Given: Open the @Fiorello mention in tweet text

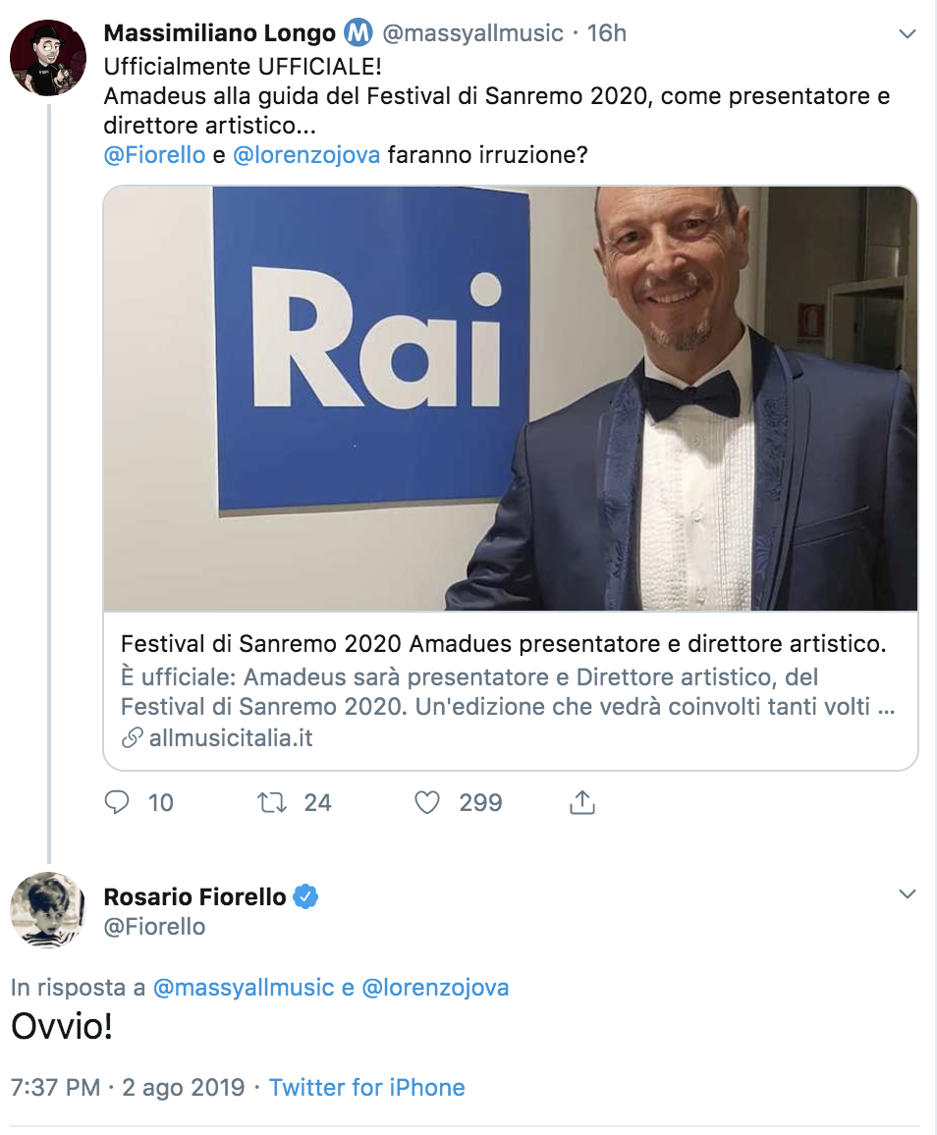Looking at the screenshot, I should [x=154, y=155].
